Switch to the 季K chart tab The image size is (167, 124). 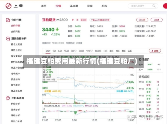[x=124, y=51]
